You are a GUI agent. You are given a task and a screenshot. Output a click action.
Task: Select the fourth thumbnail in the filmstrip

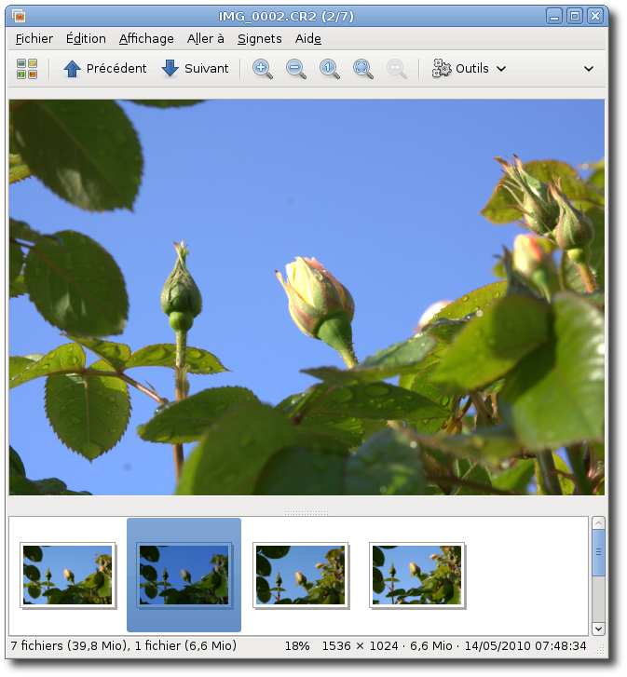416,575
